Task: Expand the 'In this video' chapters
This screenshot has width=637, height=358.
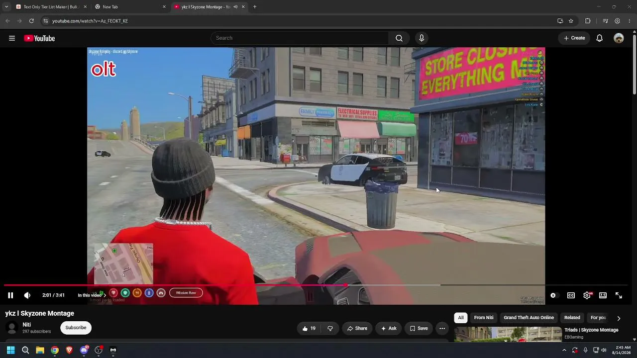Action: pos(92,295)
